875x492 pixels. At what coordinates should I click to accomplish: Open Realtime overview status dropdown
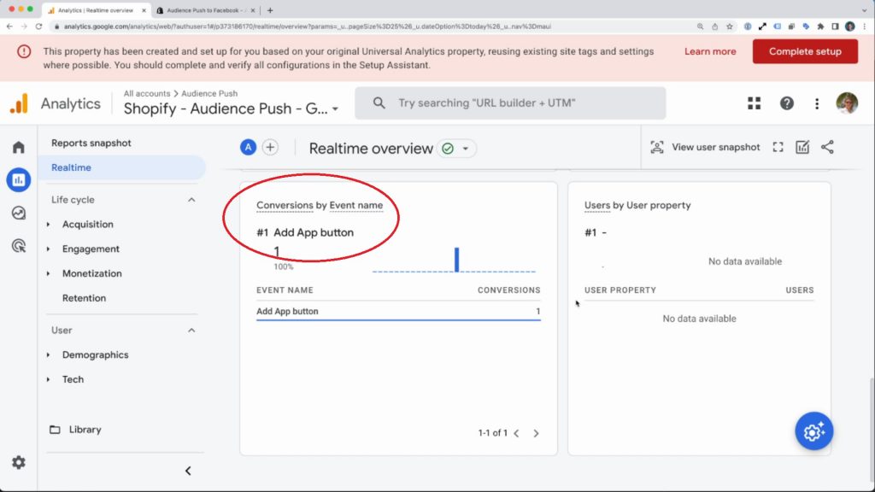point(466,149)
